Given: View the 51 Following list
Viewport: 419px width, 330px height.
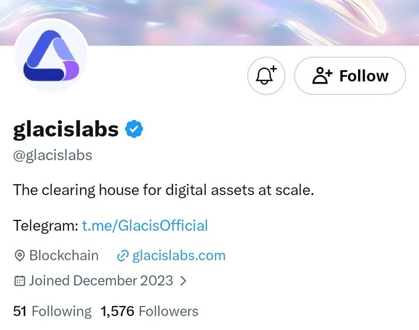Looking at the screenshot, I should click(x=52, y=312).
